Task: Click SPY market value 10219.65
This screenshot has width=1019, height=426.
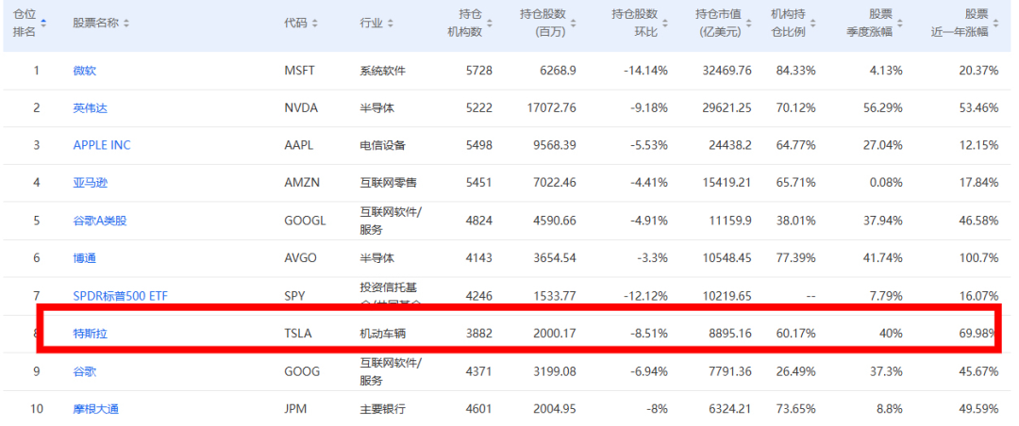Action: click(x=726, y=296)
